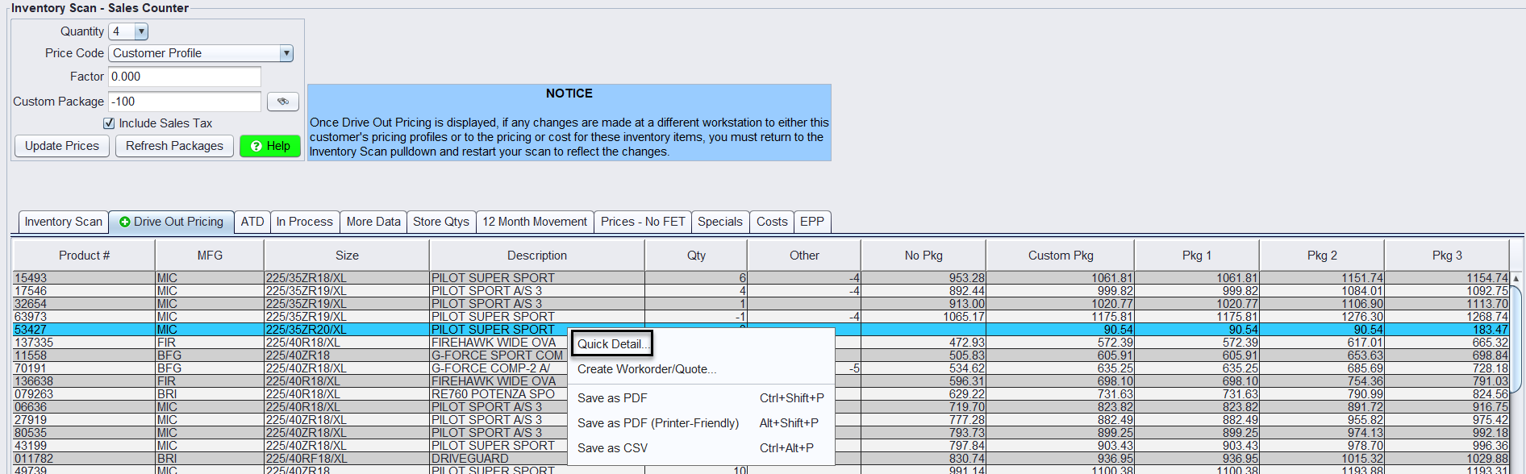Screen dimensions: 1526x474
Task: Select Quick Detail from context menu
Action: [x=611, y=344]
